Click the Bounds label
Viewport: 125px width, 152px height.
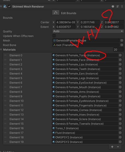click(8, 18)
